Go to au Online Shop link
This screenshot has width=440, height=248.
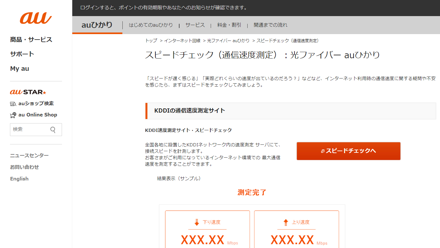[x=38, y=115]
